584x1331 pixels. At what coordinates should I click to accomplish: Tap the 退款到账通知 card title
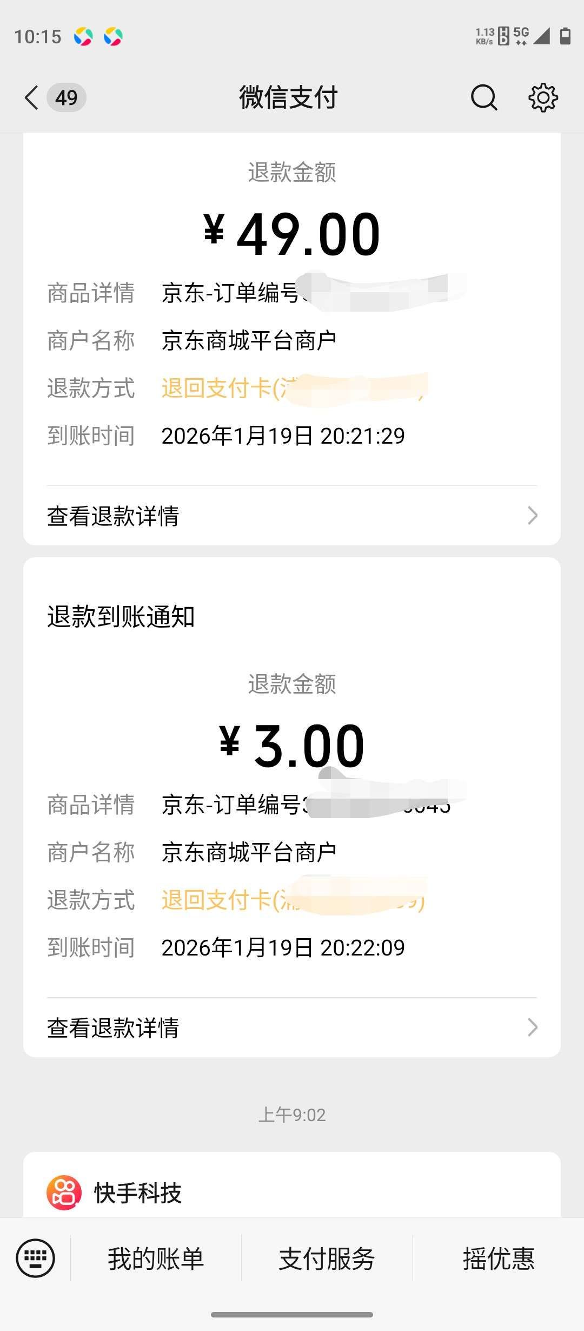121,617
